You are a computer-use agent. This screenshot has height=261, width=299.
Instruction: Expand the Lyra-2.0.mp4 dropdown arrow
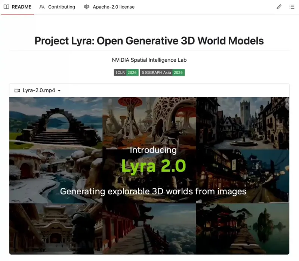click(x=59, y=90)
